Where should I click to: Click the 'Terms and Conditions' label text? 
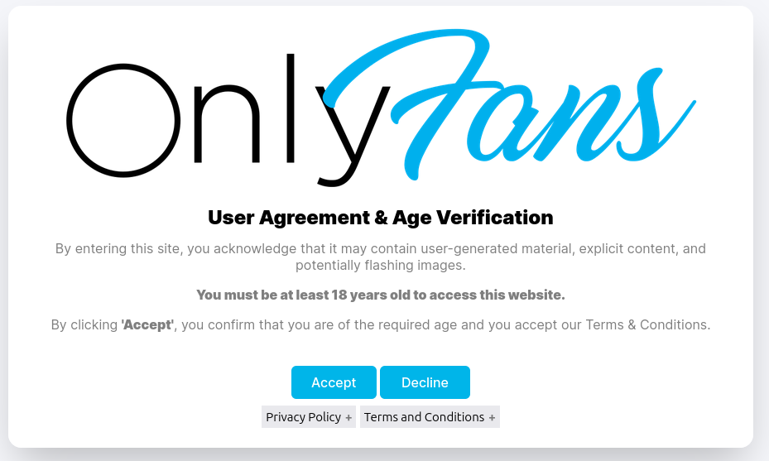point(424,417)
